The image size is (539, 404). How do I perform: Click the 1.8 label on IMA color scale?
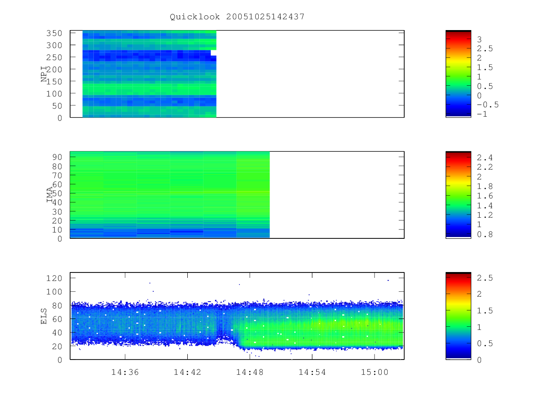485,186
